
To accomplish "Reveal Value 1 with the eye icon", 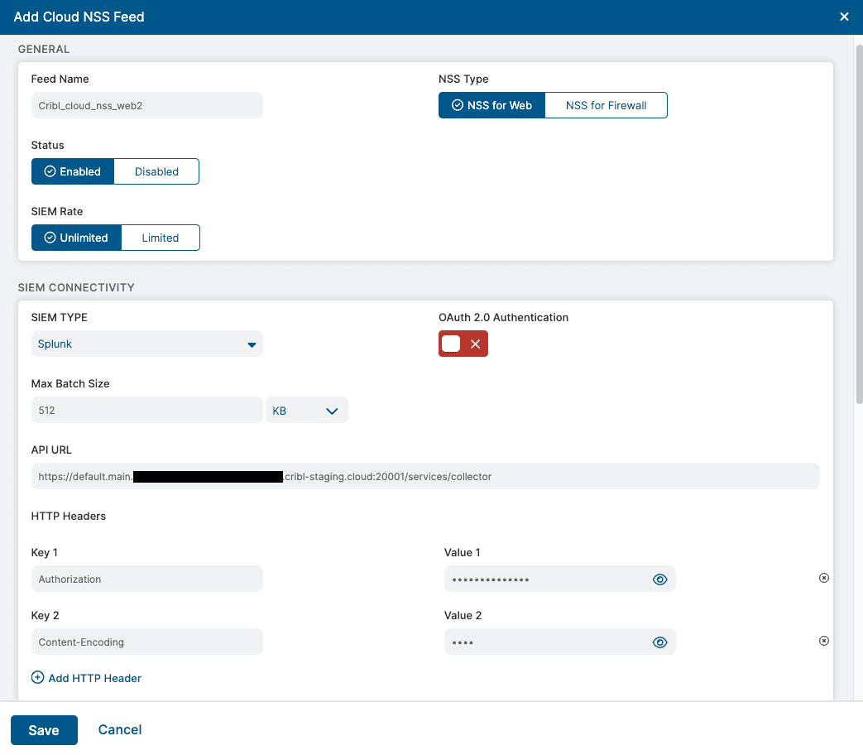I will click(x=659, y=579).
